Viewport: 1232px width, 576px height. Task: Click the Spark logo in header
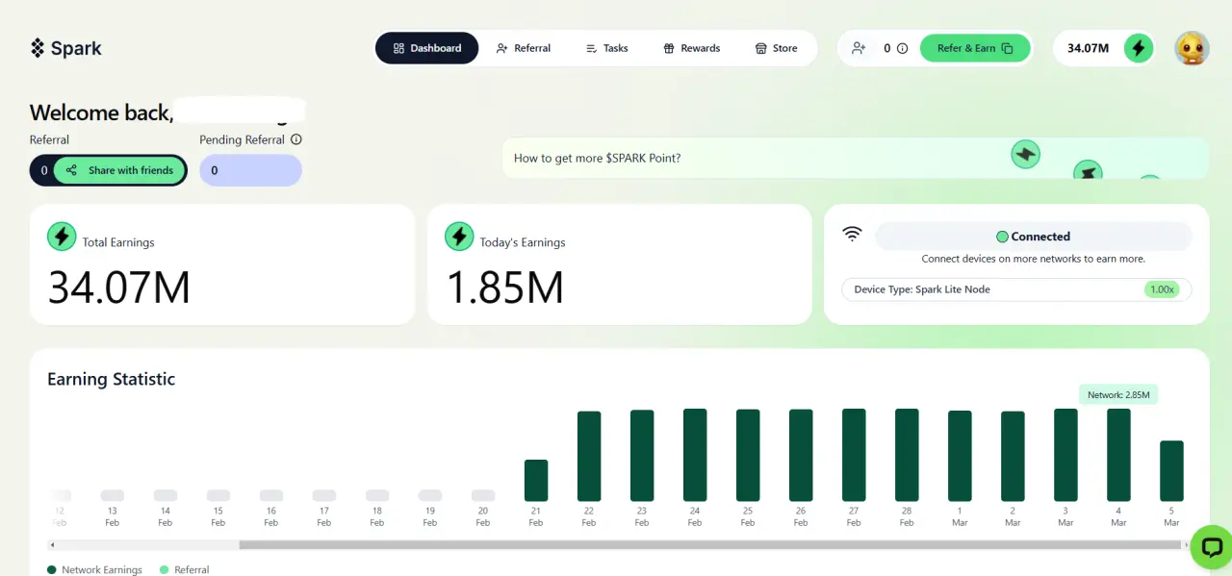pos(65,48)
